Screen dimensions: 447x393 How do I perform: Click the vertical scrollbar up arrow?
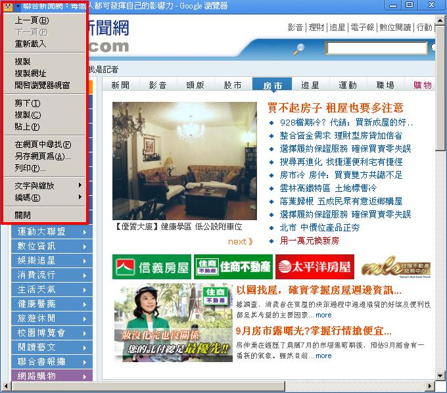click(440, 20)
